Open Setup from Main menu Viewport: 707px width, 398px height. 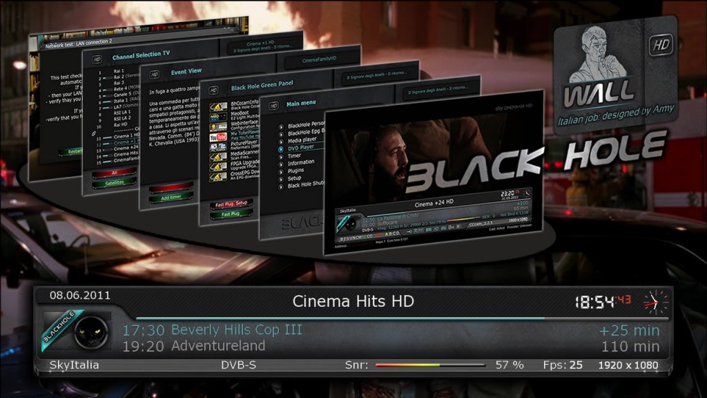click(x=294, y=178)
